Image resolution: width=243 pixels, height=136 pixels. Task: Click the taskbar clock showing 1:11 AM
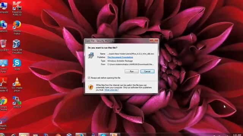(x=237, y=135)
